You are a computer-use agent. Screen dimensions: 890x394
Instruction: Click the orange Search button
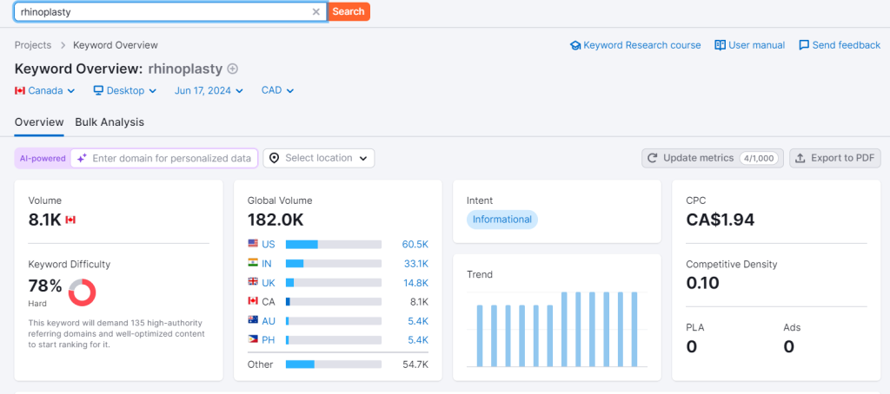pos(349,11)
